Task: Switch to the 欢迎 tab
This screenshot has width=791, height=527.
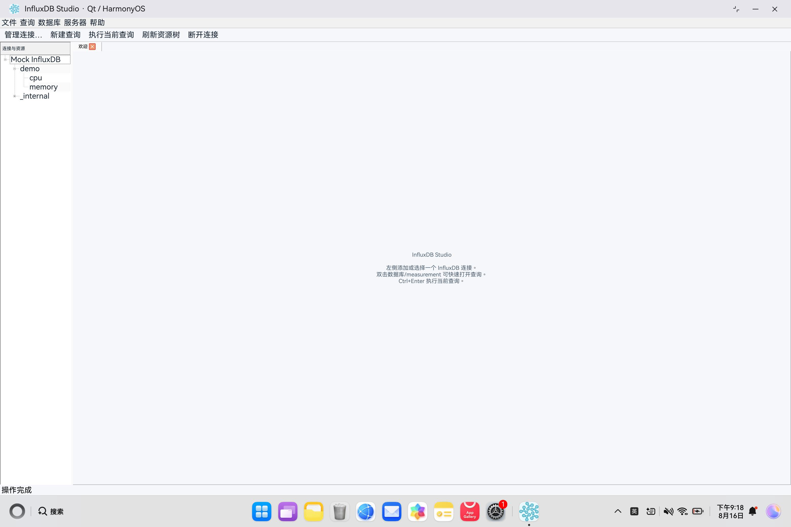Action: point(83,46)
